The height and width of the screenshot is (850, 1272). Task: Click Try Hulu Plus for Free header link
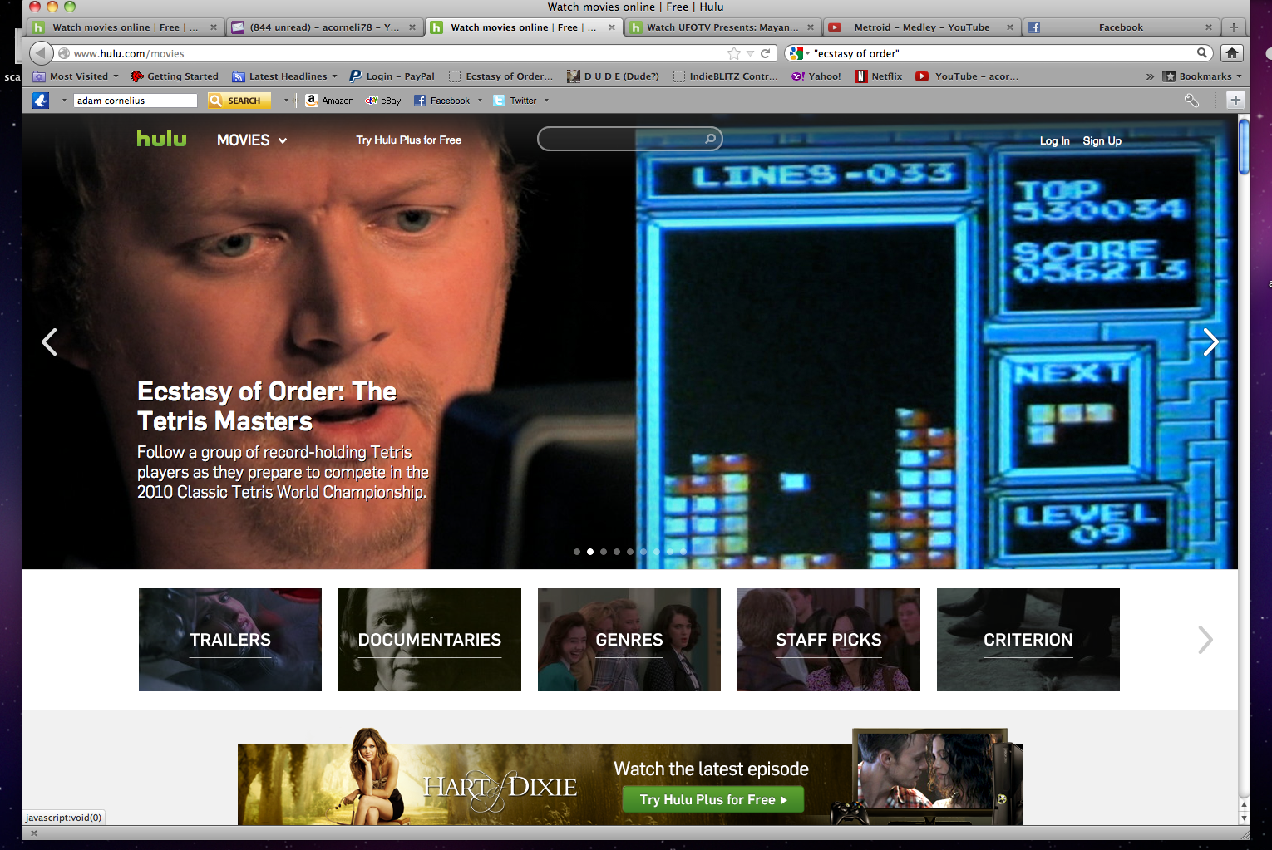408,140
